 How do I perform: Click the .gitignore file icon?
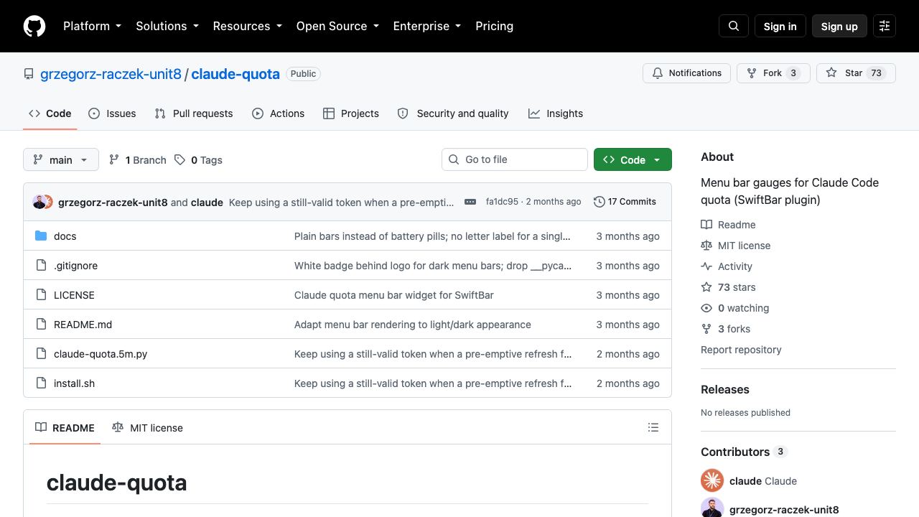pyautogui.click(x=41, y=266)
